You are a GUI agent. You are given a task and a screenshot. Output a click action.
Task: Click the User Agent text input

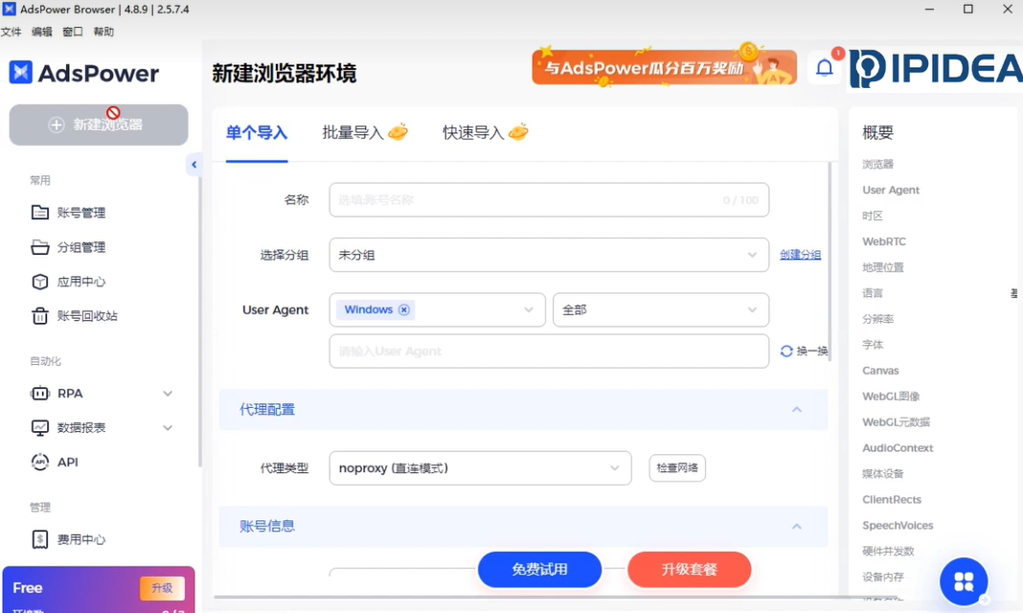(x=549, y=352)
